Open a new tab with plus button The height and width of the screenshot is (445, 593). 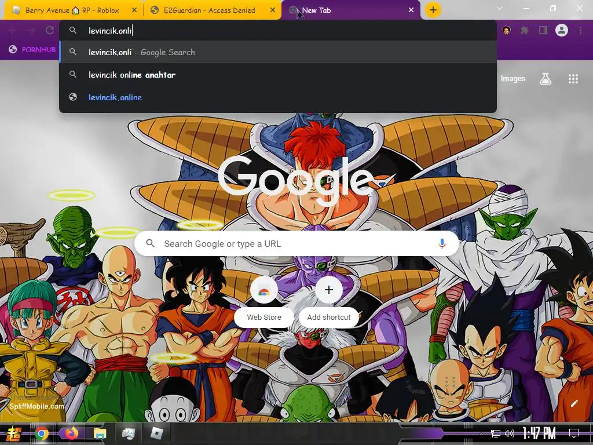[433, 10]
